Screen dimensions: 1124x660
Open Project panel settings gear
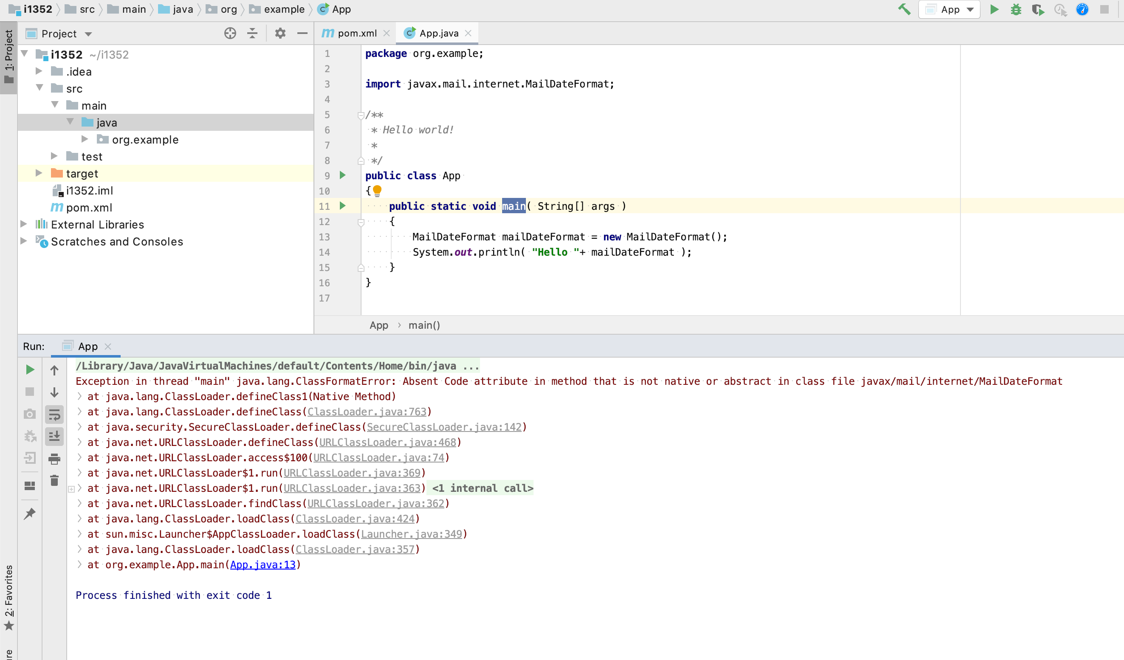tap(280, 34)
